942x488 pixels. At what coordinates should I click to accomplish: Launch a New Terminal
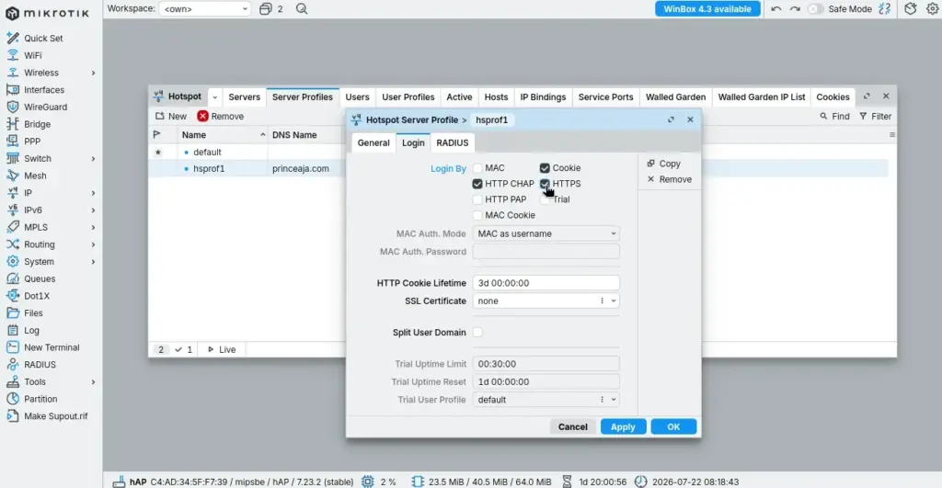pos(52,347)
